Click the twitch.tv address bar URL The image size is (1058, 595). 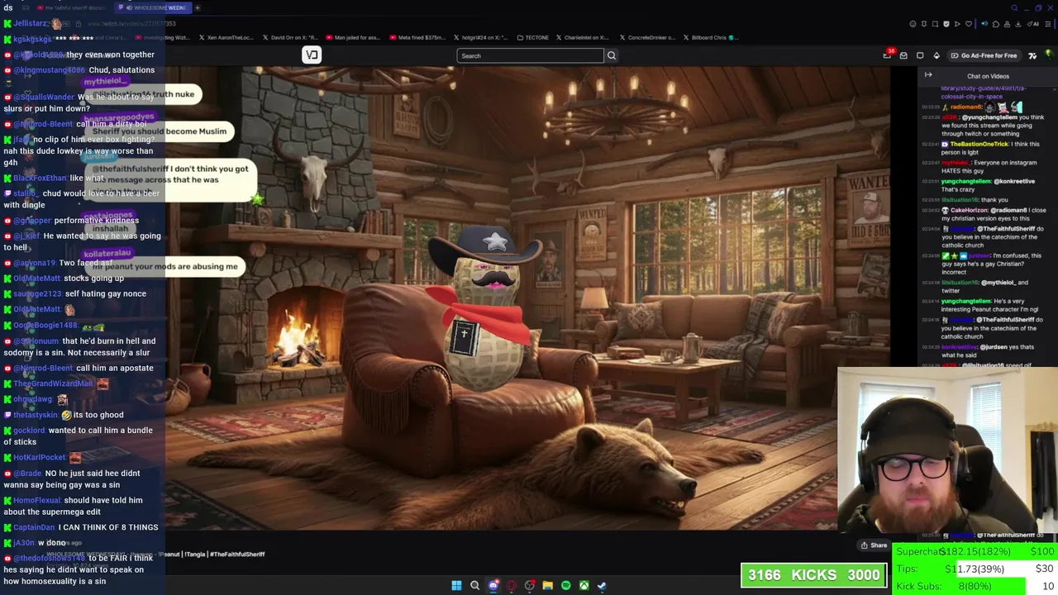coord(131,24)
